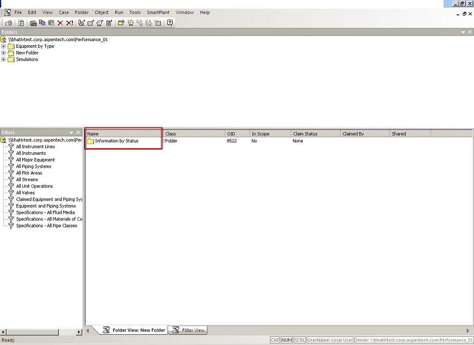
Task: Switch to the Filter View tab
Action: [188, 330]
